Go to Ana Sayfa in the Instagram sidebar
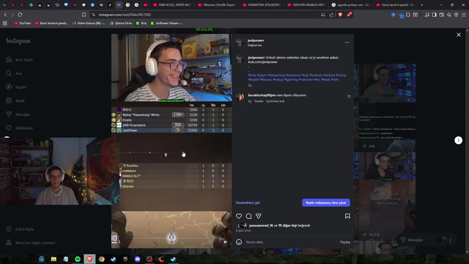The width and height of the screenshot is (469, 264). [20, 60]
